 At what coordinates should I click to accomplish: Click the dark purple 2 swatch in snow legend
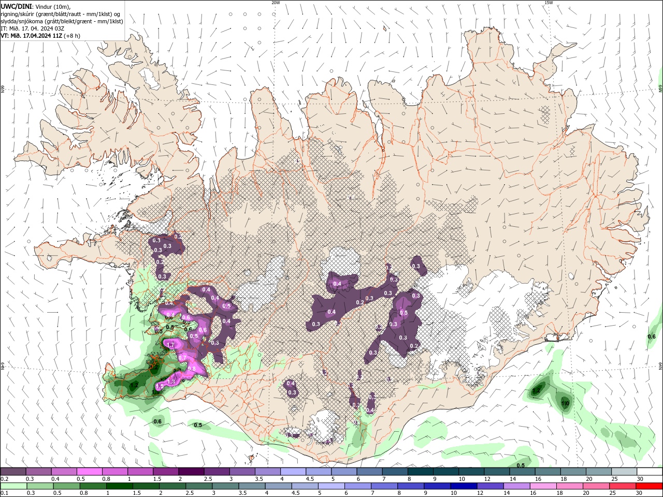tap(191, 472)
